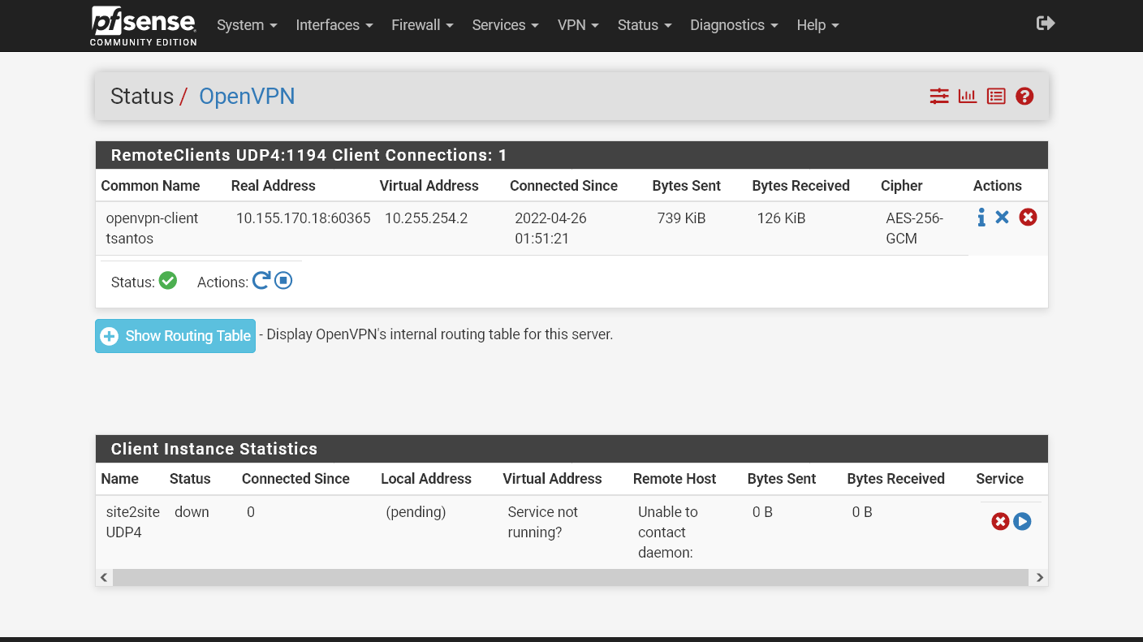Open OpenVPN related settings icon

coord(939,96)
